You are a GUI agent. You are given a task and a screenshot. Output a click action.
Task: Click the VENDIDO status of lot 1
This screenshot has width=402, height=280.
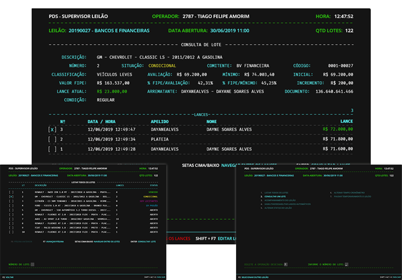(153, 192)
